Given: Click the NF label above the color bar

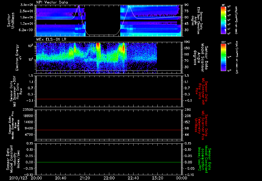Looking at the screenshot, I should click(x=223, y=5).
